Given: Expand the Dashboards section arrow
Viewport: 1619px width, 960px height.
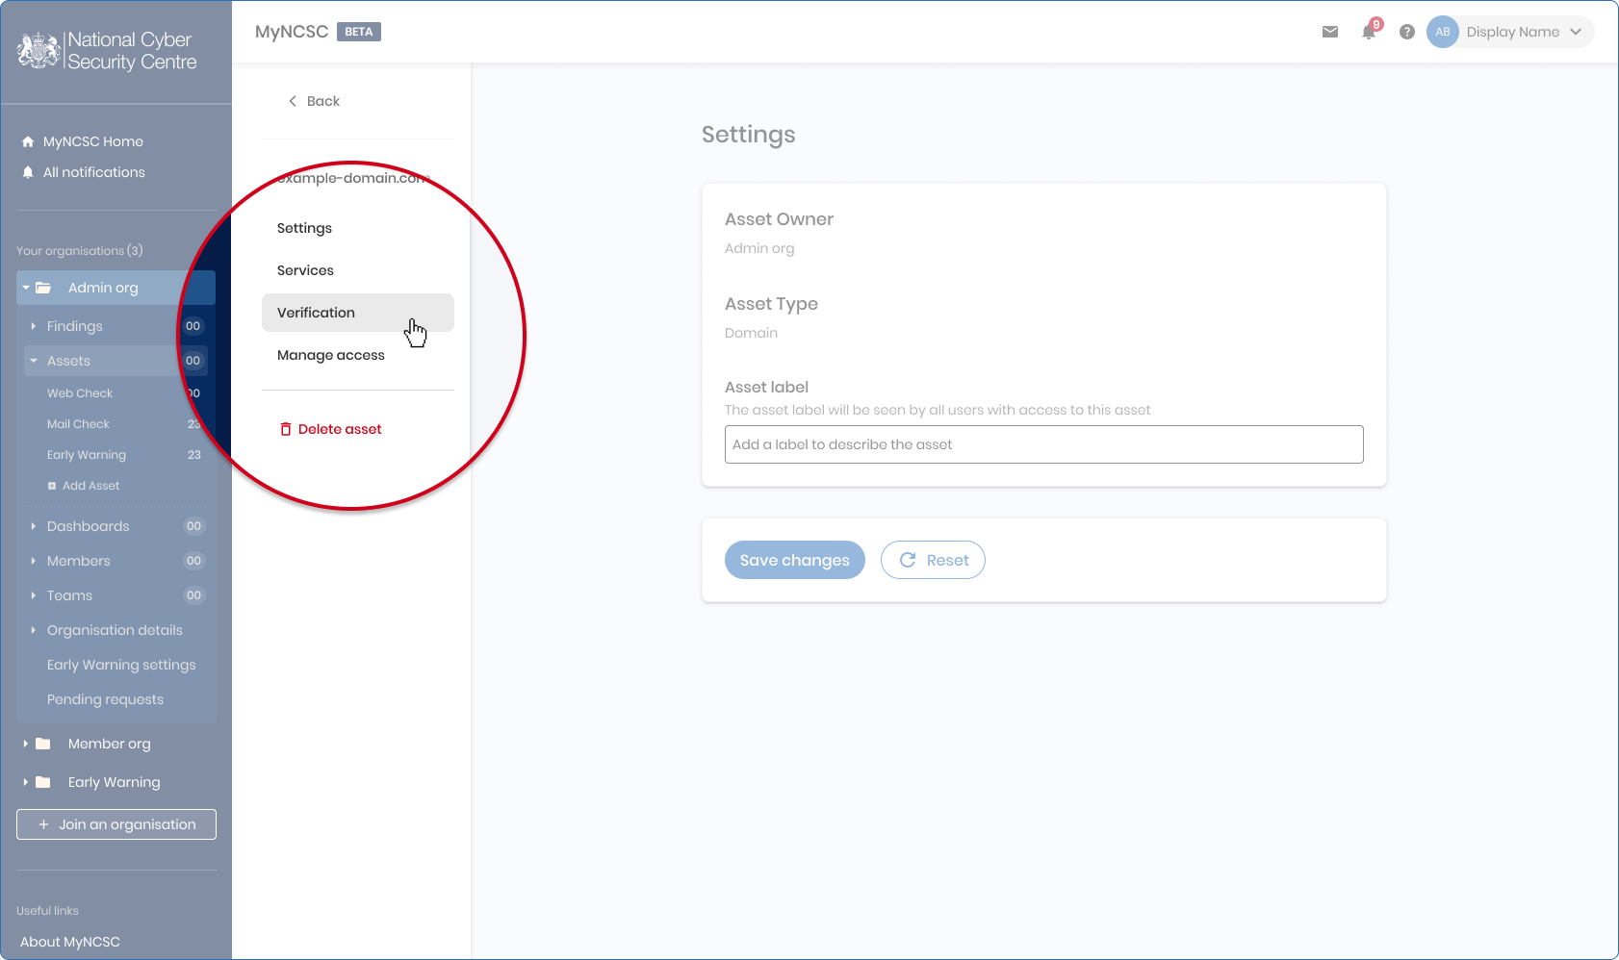Looking at the screenshot, I should tap(34, 526).
